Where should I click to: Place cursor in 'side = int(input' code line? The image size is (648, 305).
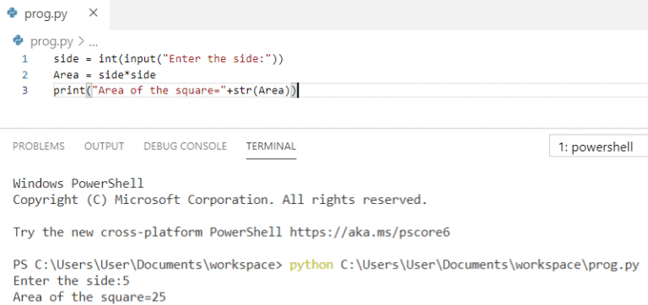click(169, 59)
